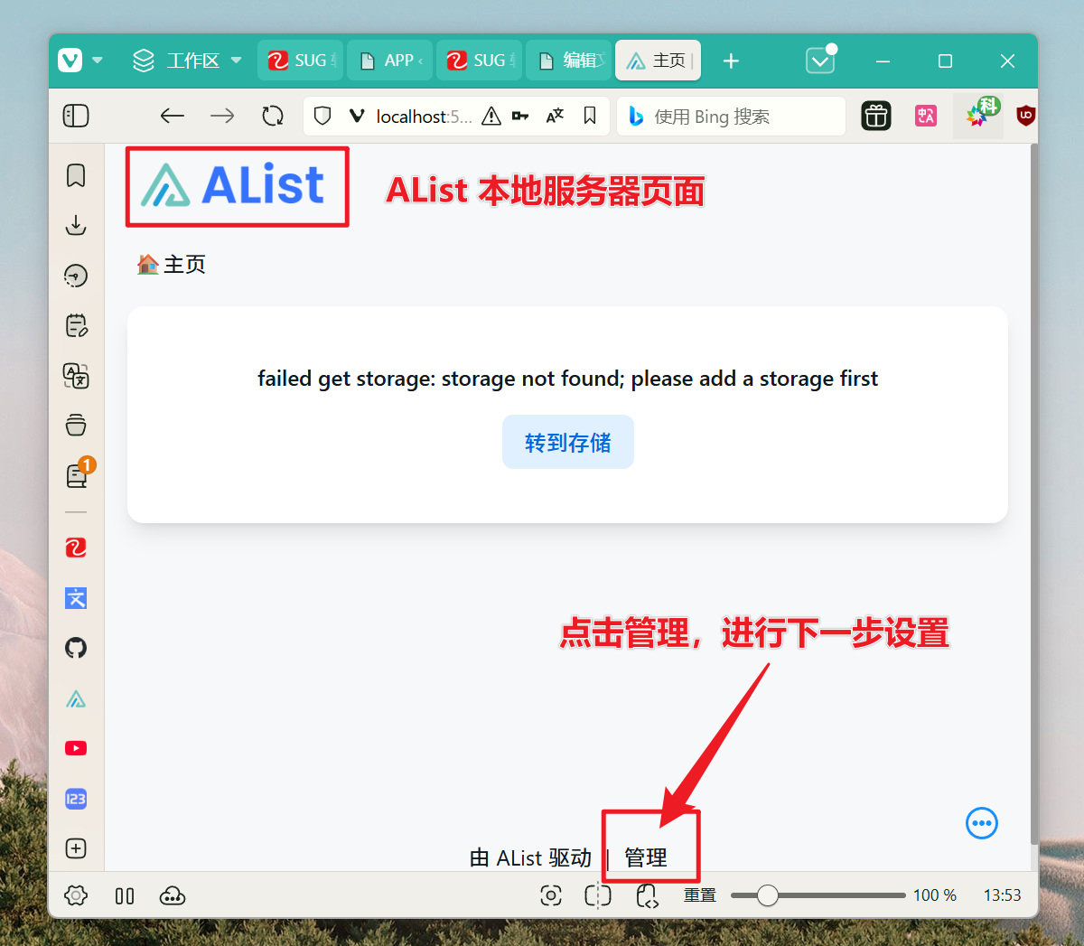This screenshot has width=1084, height=946.
Task: Open the YouTube web panel icon
Action: (76, 748)
